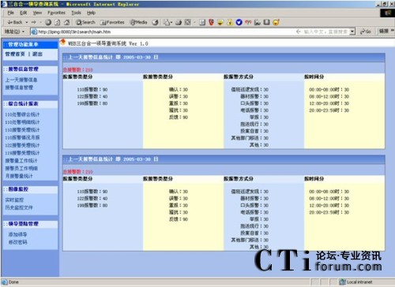Open the Help menu

tap(91, 13)
